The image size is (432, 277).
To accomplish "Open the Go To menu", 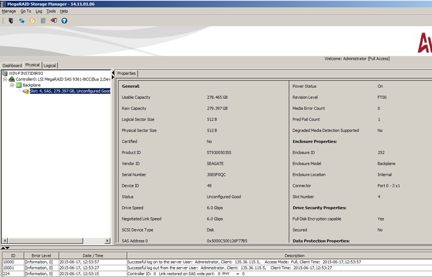I will click(x=26, y=11).
